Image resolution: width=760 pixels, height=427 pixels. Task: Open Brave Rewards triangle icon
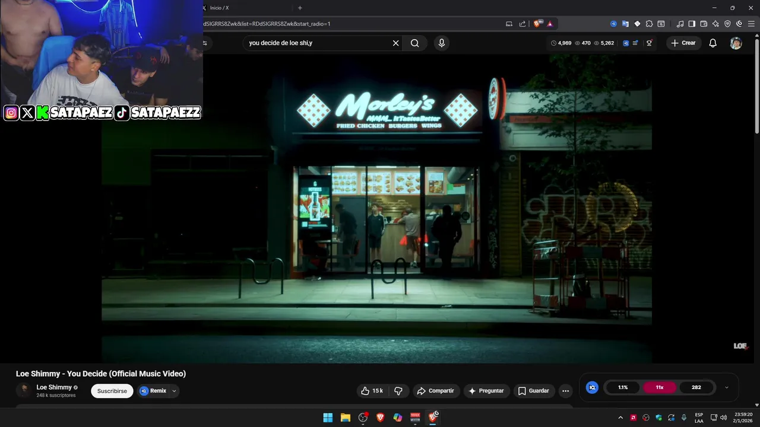coord(550,24)
